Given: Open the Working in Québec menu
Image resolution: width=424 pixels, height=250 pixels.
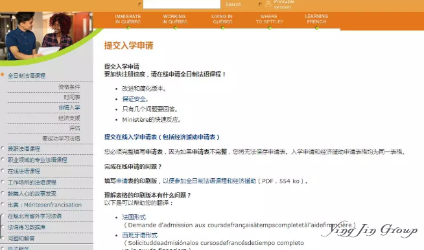Looking at the screenshot, I should (174, 19).
